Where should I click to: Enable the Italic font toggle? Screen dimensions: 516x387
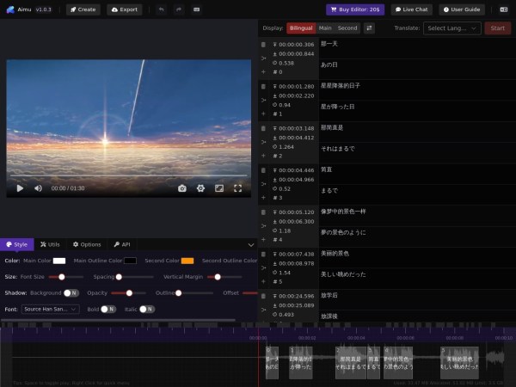pos(146,309)
